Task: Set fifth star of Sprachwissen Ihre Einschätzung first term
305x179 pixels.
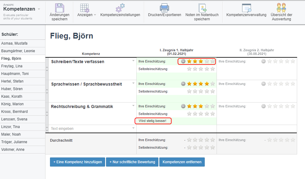Action: coord(213,84)
